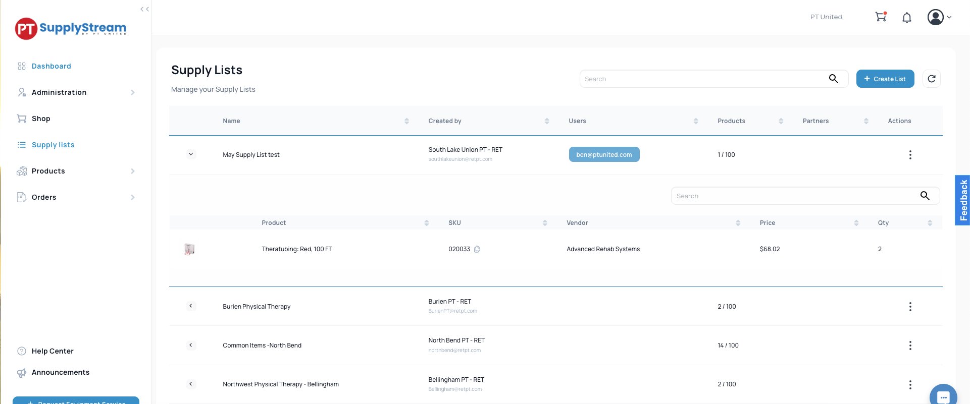Open the shopping cart icon
The height and width of the screenshot is (404, 970).
click(x=881, y=17)
